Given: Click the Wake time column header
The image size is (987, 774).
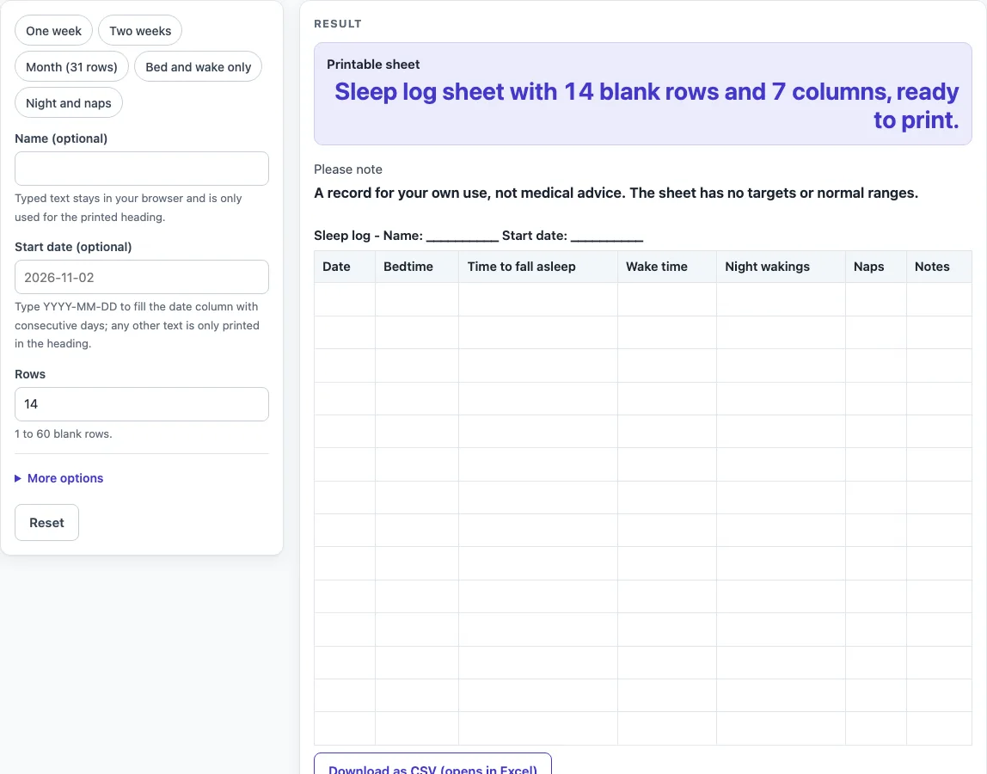Looking at the screenshot, I should pyautogui.click(x=667, y=267).
